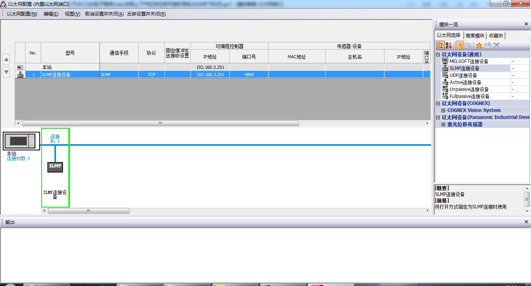Sort modules alphabetically with the AZ icon
Image resolution: width=531 pixels, height=286 pixels.
coord(449,45)
